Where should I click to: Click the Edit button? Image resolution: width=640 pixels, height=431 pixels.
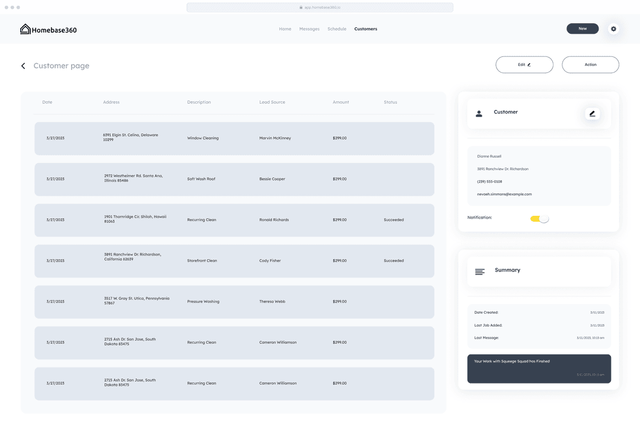[524, 65]
